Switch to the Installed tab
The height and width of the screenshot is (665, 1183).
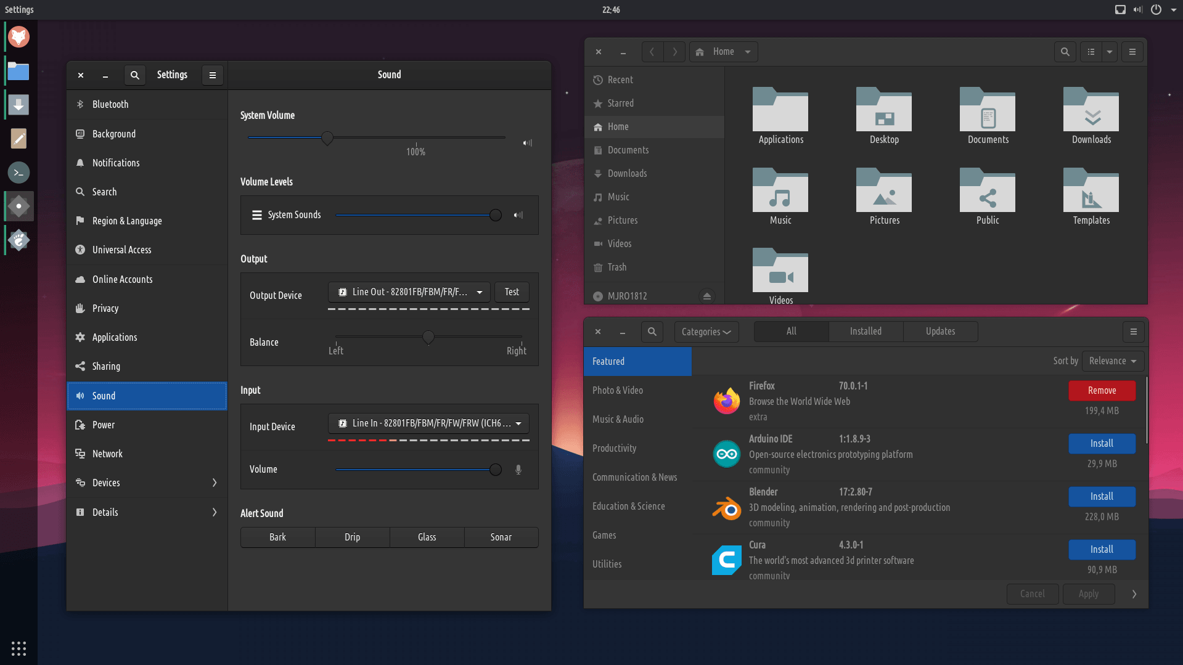point(866,332)
